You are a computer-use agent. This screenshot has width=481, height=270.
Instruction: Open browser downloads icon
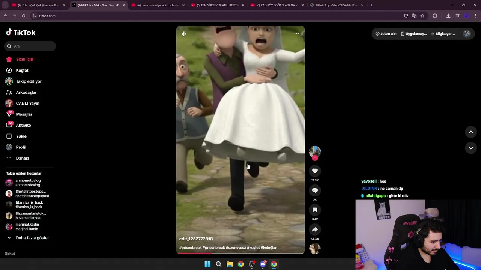448,16
